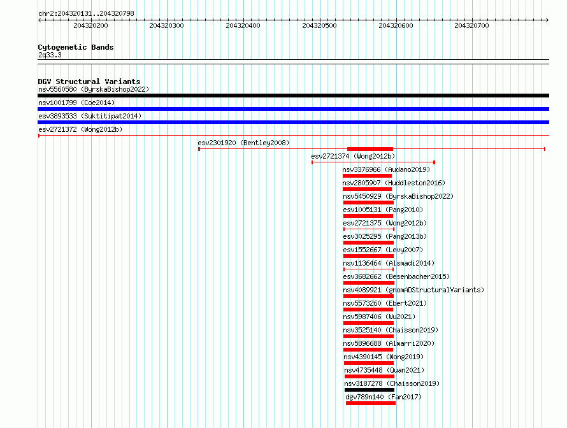Click the red bar under nsv3376966
Image resolution: width=567 pixels, height=428 pixels.
click(x=367, y=176)
